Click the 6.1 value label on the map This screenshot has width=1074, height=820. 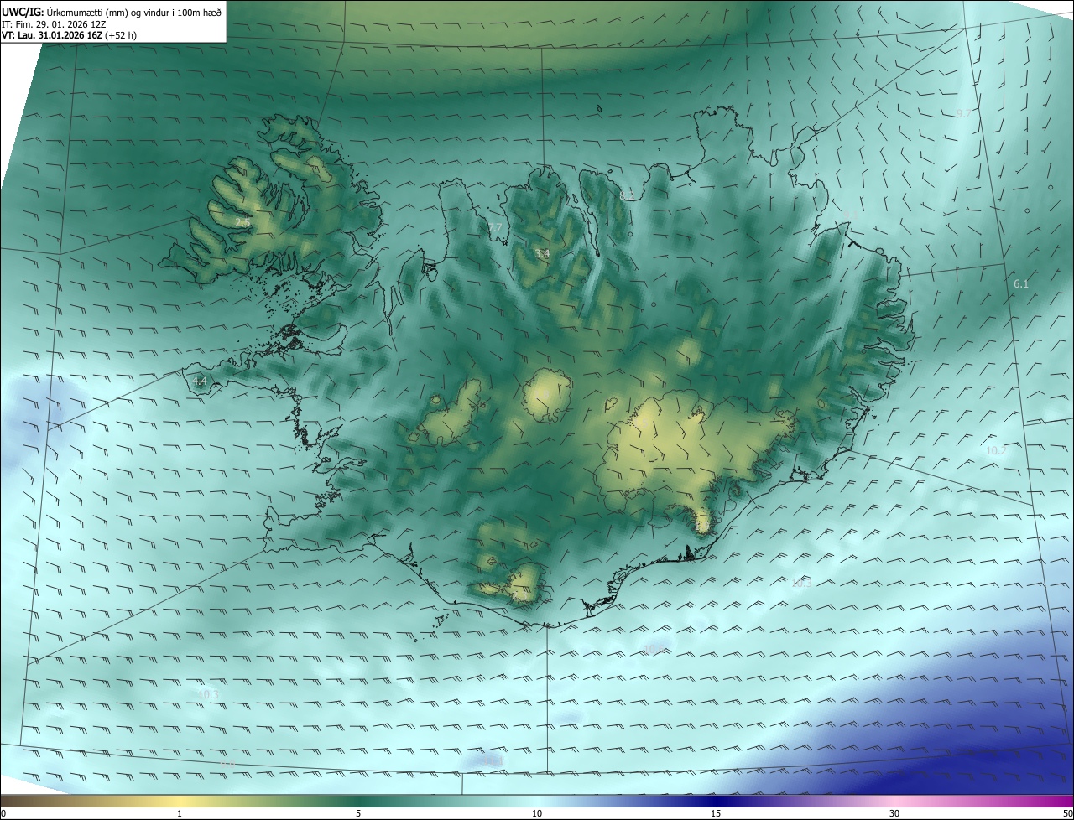coord(1021,284)
